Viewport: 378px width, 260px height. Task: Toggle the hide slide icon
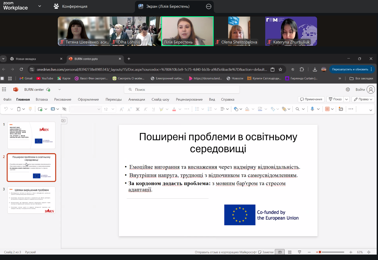click(x=65, y=109)
